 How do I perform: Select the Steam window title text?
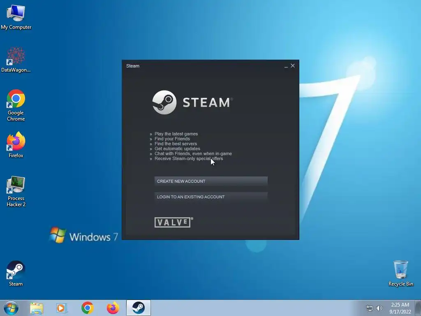[133, 66]
